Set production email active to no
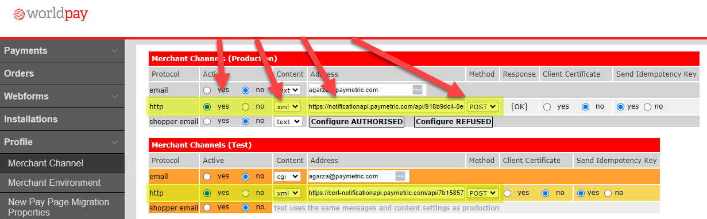The height and width of the screenshot is (219, 707). pos(246,90)
